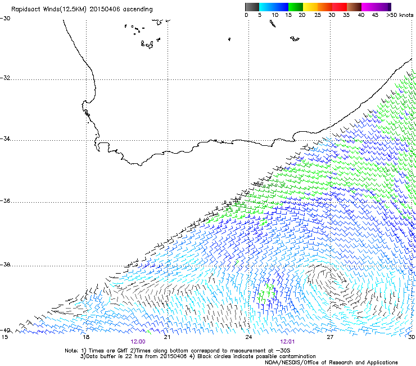The image size is (416, 366).
Task: Select the legend scale value '0'
Action: [246, 15]
